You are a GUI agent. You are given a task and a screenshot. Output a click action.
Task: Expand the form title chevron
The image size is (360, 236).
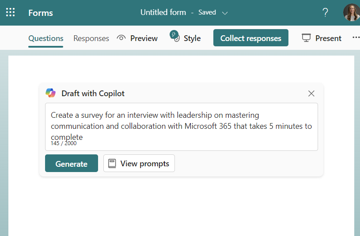pyautogui.click(x=225, y=13)
